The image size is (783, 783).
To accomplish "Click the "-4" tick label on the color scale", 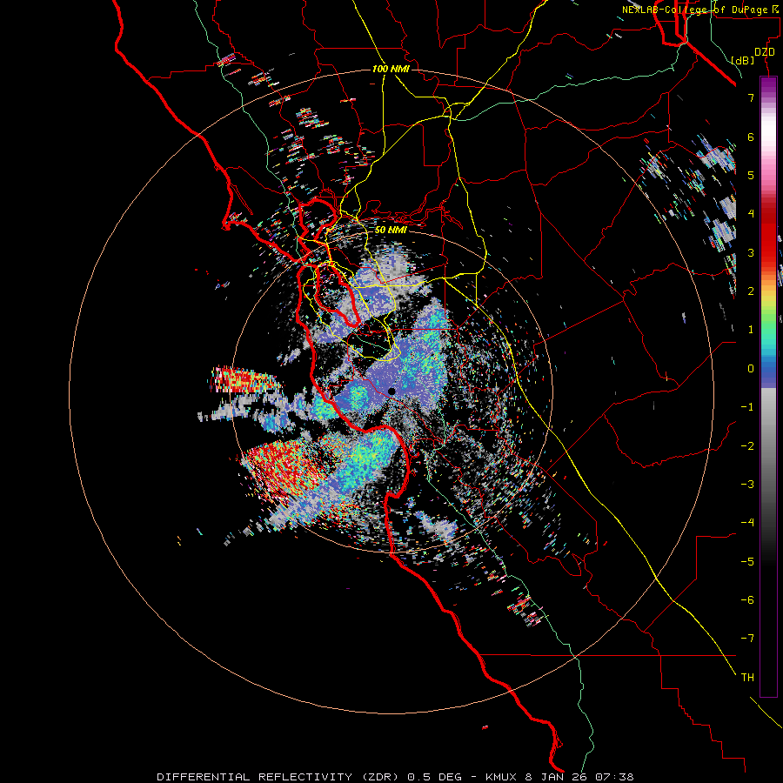I will point(747,523).
